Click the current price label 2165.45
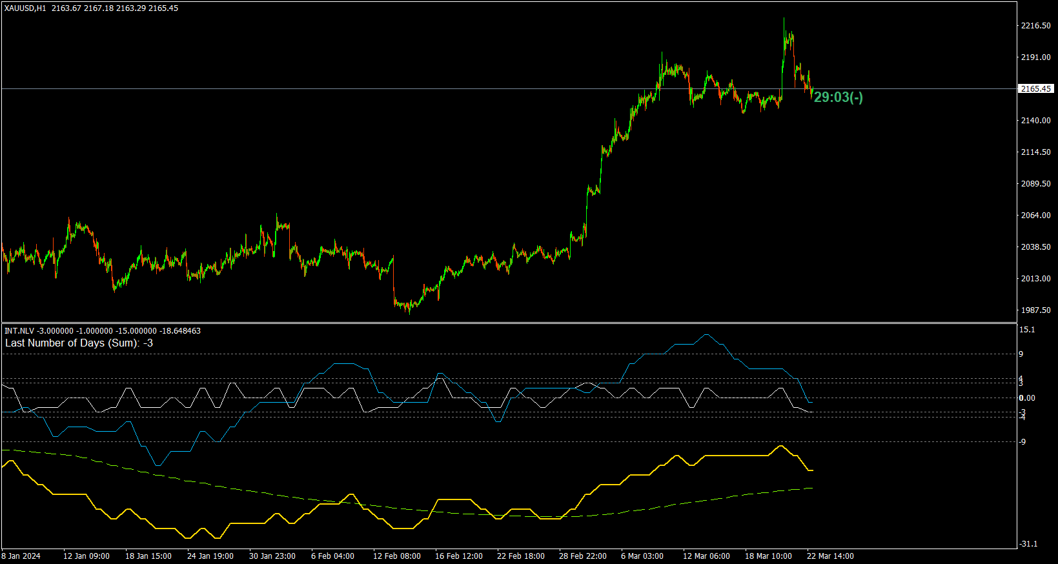1058x564 pixels. 1036,88
